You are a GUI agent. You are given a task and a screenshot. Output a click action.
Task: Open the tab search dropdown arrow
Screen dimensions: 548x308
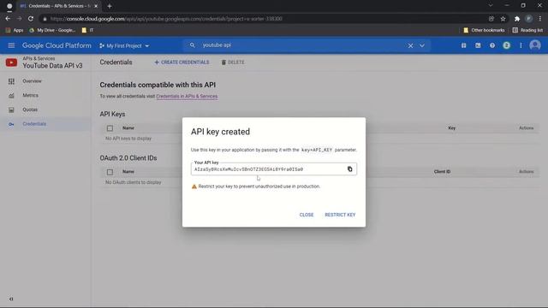pyautogui.click(x=491, y=6)
